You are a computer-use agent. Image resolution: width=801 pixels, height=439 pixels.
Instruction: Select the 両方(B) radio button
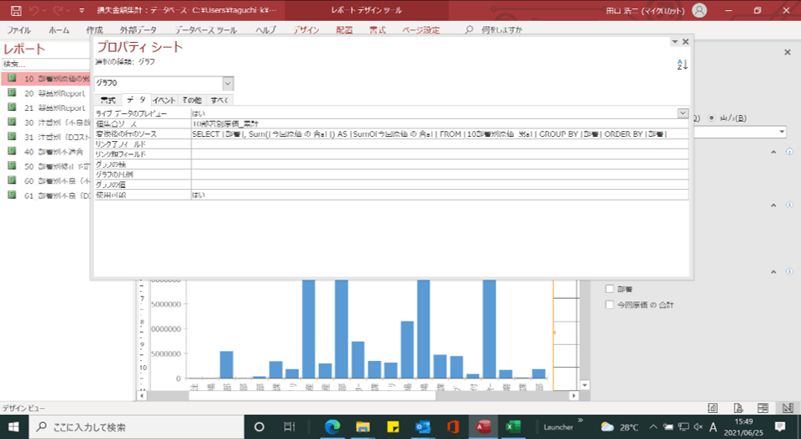712,118
